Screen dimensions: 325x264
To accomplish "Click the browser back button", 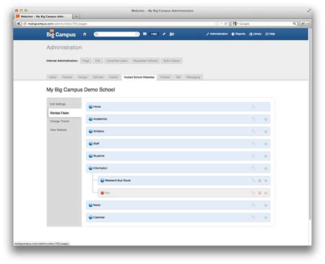I will (x=19, y=23).
